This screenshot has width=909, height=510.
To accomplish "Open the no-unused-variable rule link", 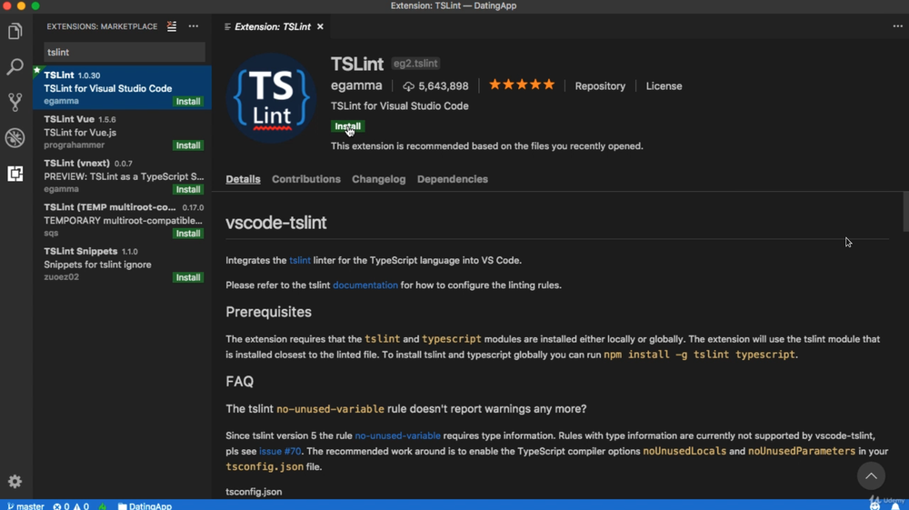I will (x=398, y=435).
